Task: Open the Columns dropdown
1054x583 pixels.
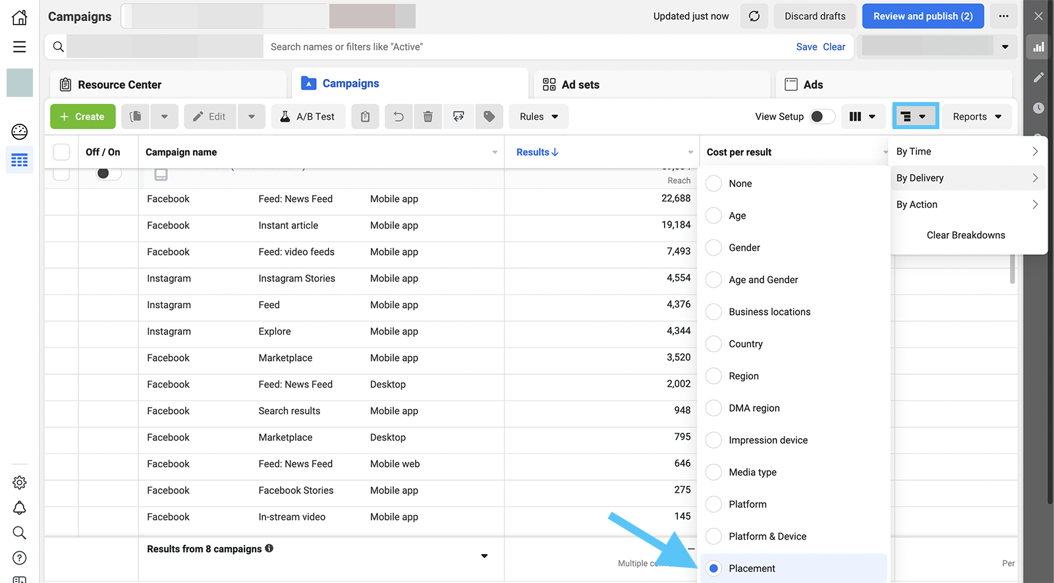Action: (x=863, y=117)
